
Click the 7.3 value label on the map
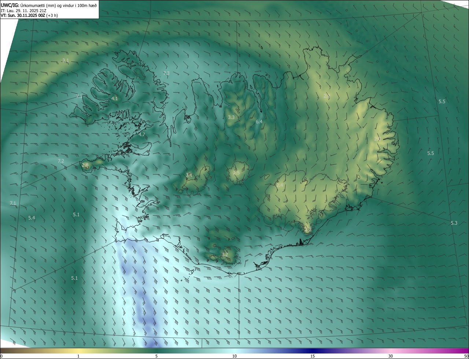166,73
